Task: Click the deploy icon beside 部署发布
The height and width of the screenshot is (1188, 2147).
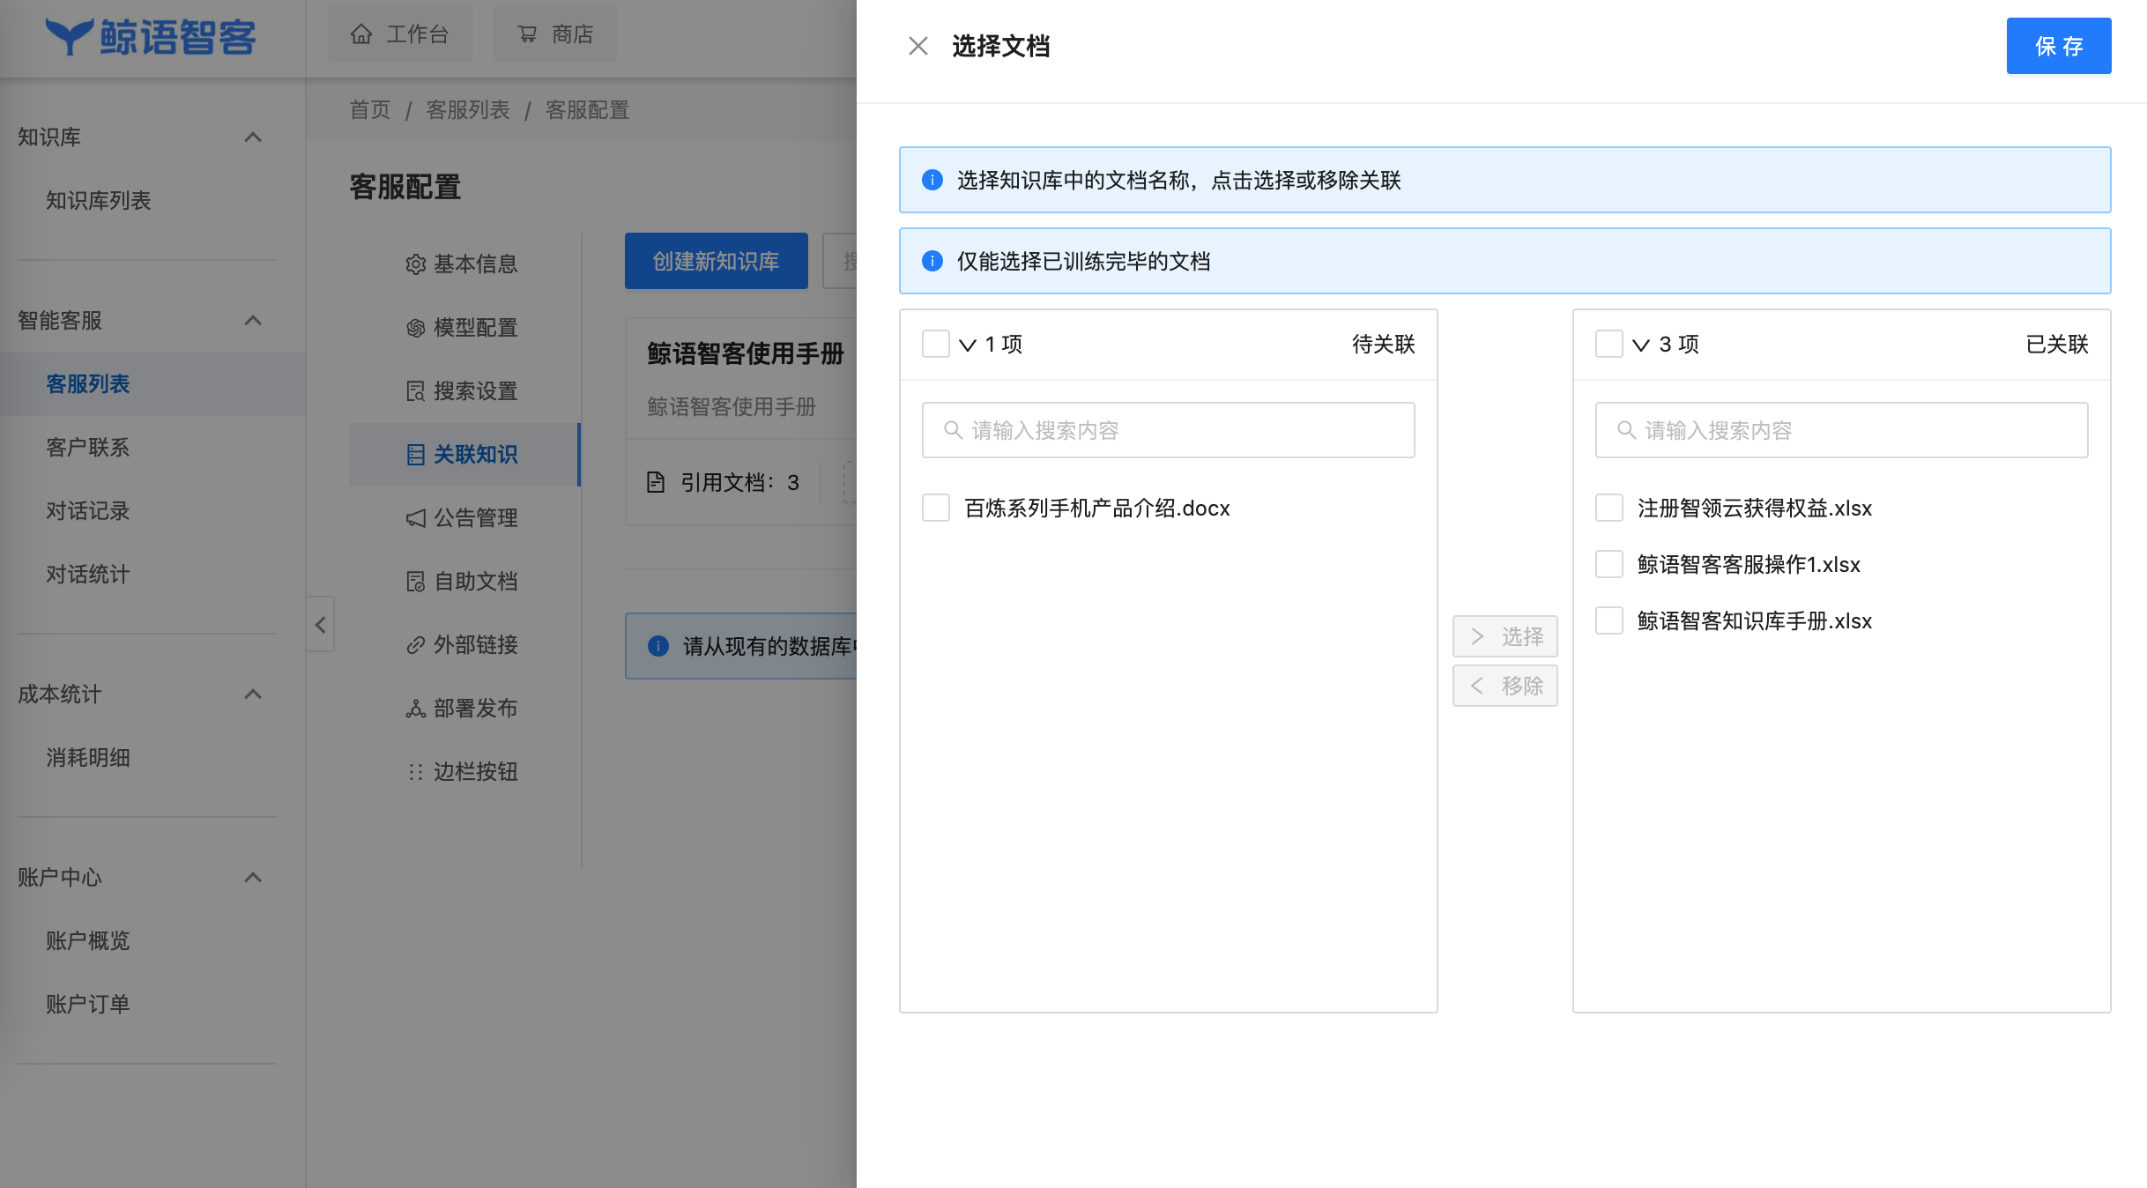Action: 415,709
